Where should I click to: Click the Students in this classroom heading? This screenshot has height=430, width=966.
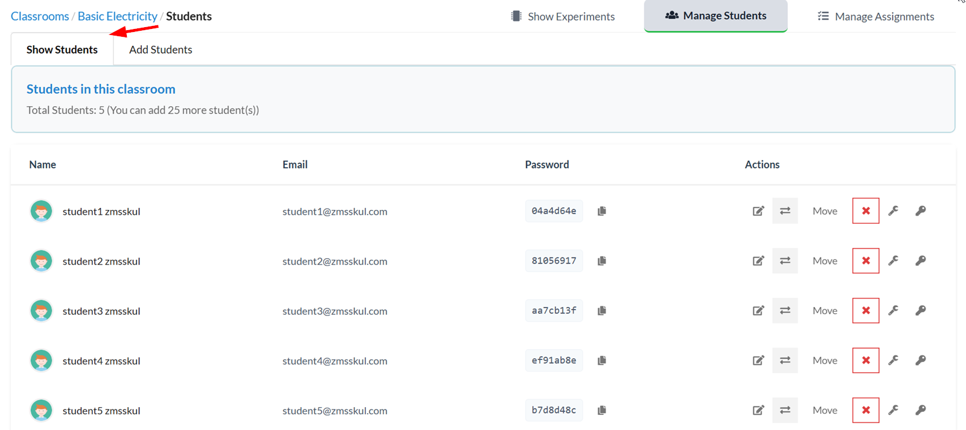[x=101, y=89]
